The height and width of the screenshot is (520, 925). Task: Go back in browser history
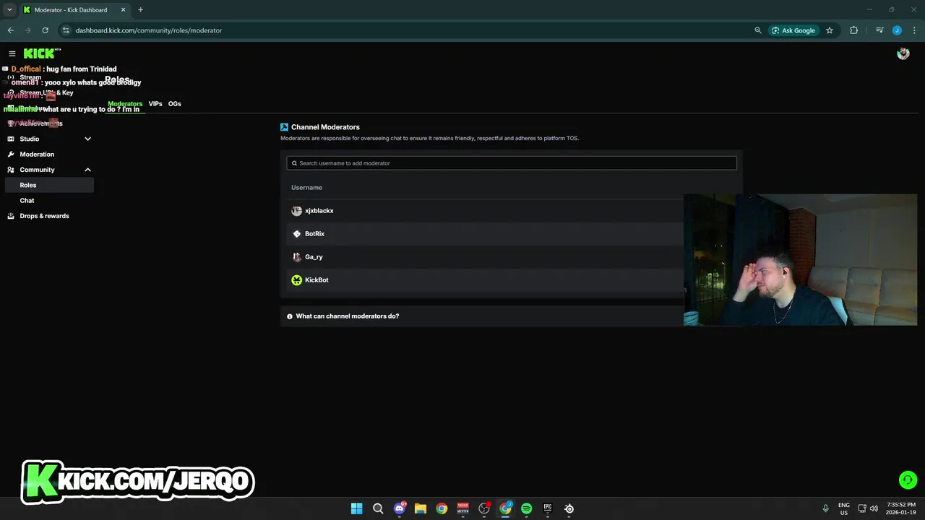[x=11, y=30]
